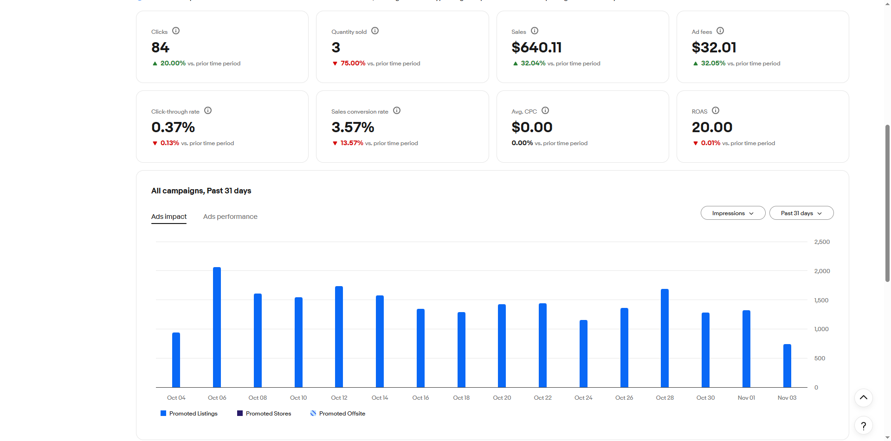Open the Impressions metric dropdown

pyautogui.click(x=733, y=213)
